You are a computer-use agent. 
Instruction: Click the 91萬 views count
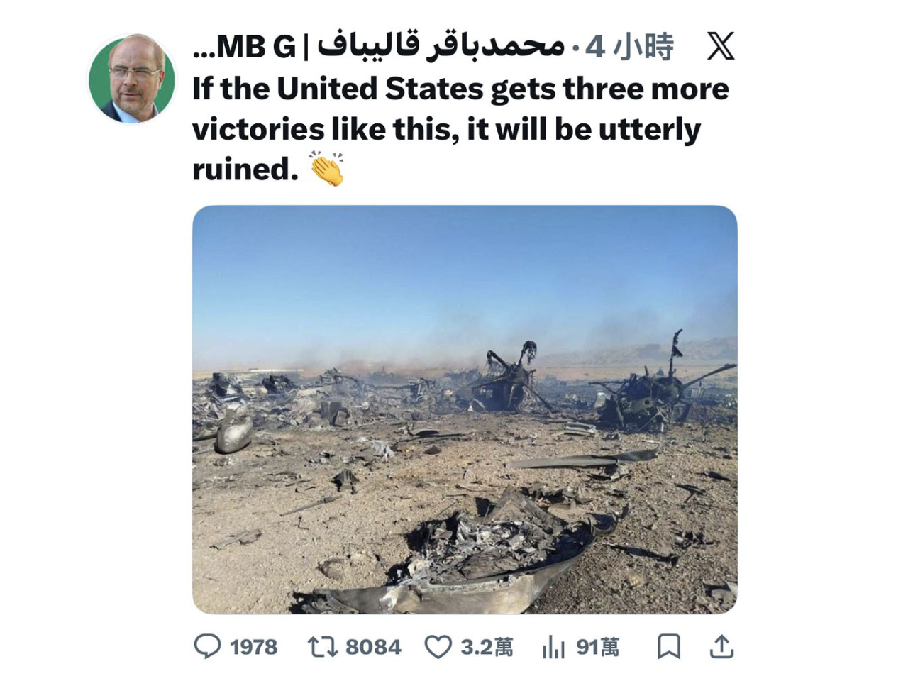tap(597, 647)
